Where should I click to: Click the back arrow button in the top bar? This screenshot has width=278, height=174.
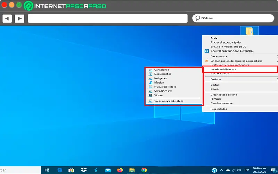click(7, 18)
